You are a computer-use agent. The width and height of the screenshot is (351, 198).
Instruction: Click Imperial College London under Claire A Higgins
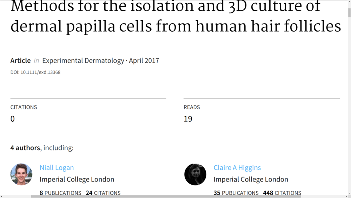251,179
